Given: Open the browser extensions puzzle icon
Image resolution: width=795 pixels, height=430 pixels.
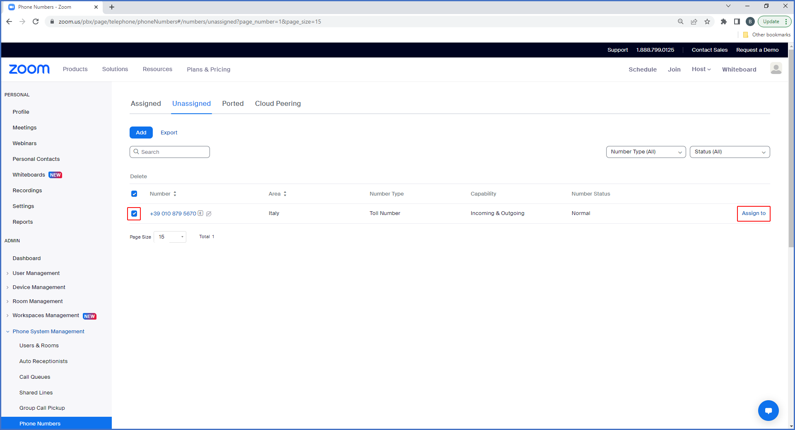Looking at the screenshot, I should pyautogui.click(x=724, y=21).
